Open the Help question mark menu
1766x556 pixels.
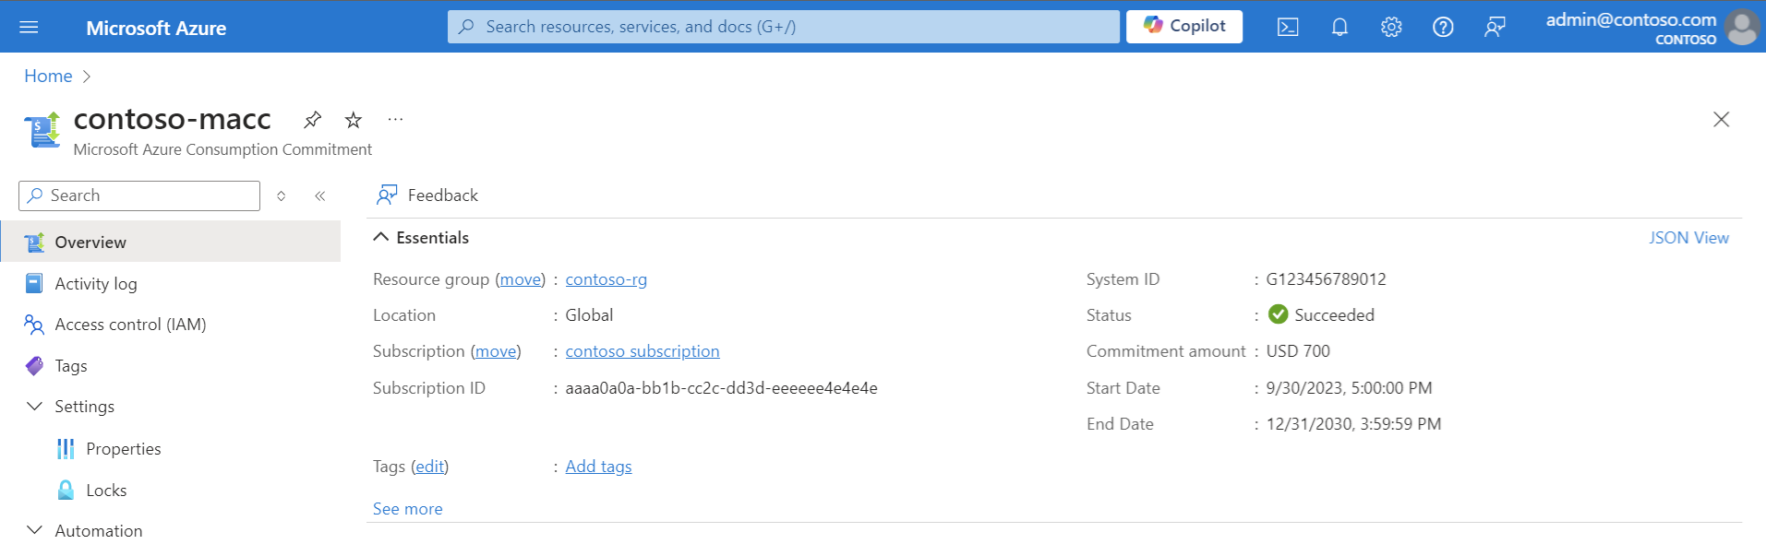[1443, 27]
